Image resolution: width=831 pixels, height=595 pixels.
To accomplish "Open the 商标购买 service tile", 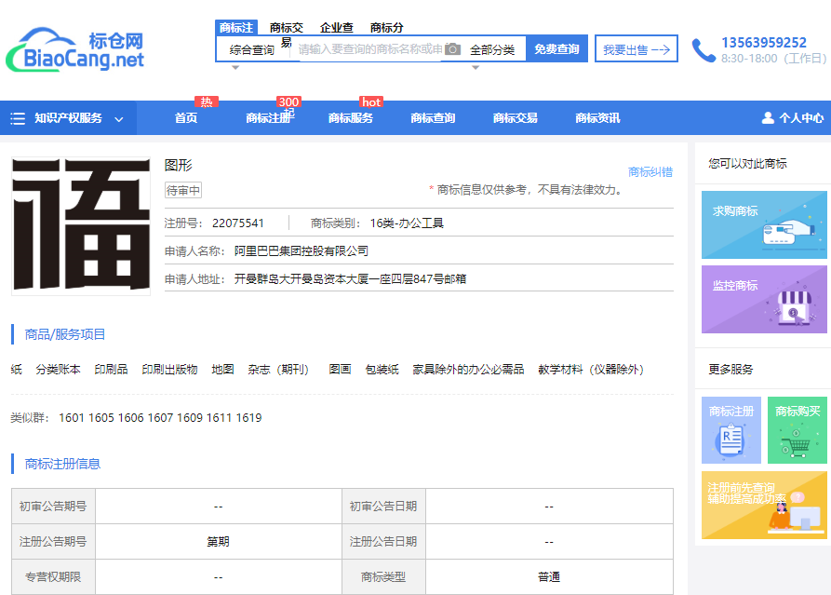I will (797, 430).
